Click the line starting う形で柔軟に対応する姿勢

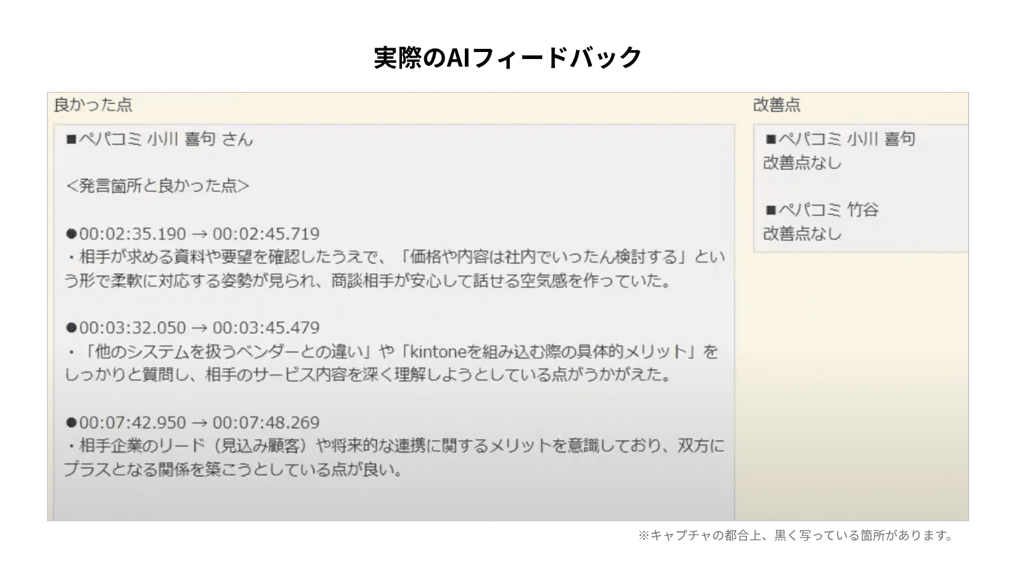(x=368, y=280)
